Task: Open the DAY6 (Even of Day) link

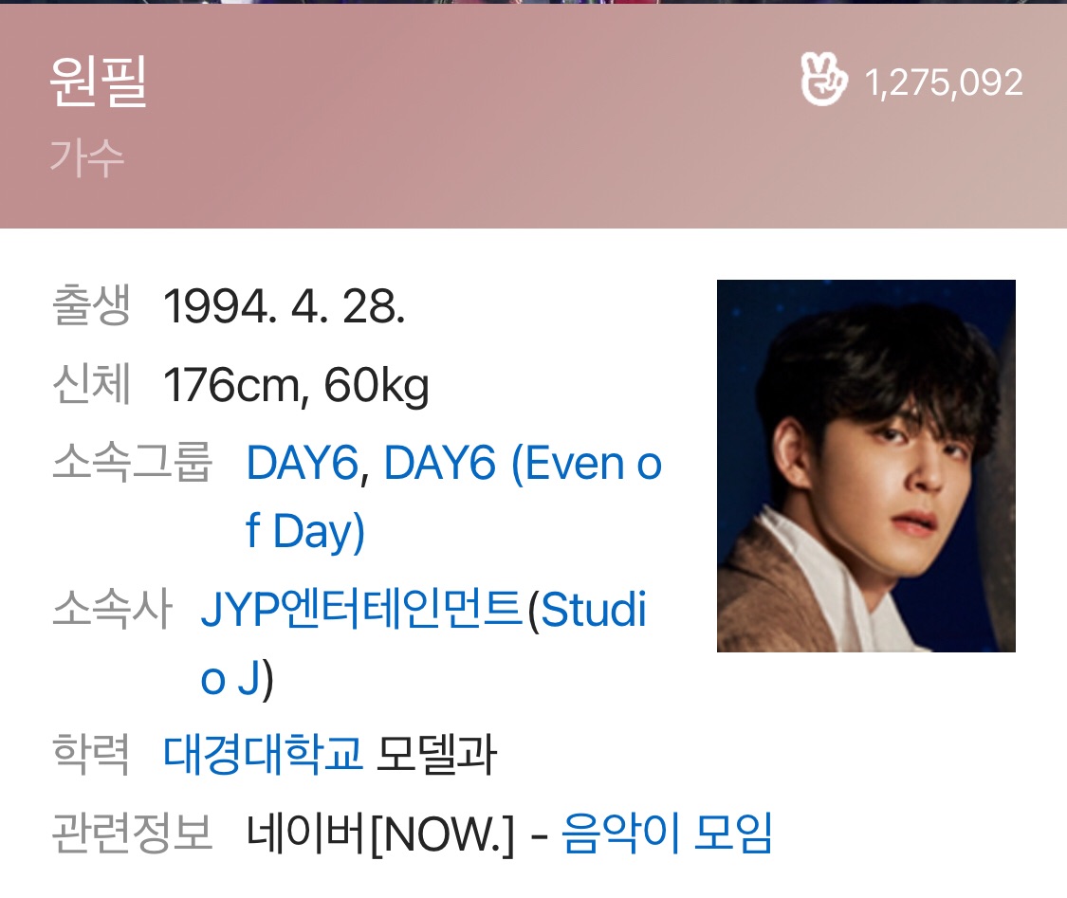Action: click(454, 497)
